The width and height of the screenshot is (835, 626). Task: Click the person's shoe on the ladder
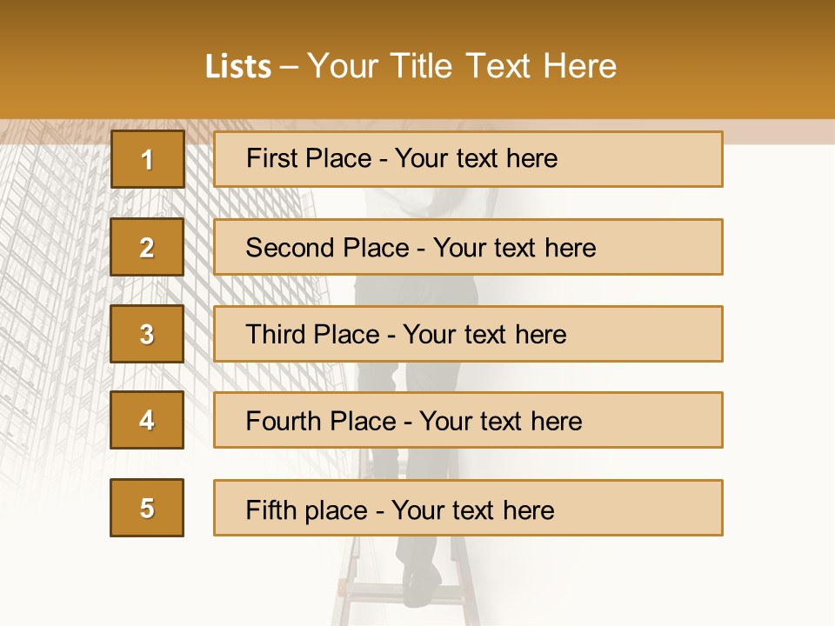(x=421, y=584)
